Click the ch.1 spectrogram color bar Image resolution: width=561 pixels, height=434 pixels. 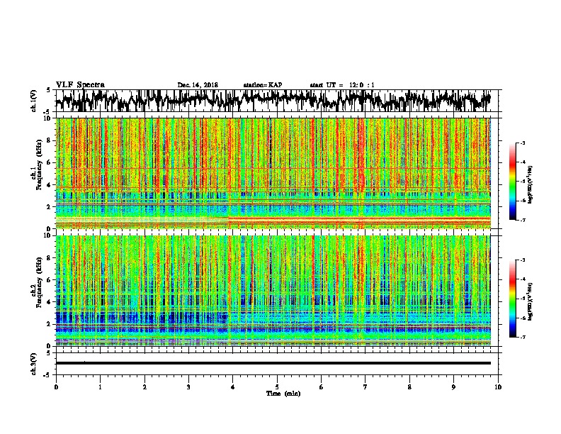[512, 182]
